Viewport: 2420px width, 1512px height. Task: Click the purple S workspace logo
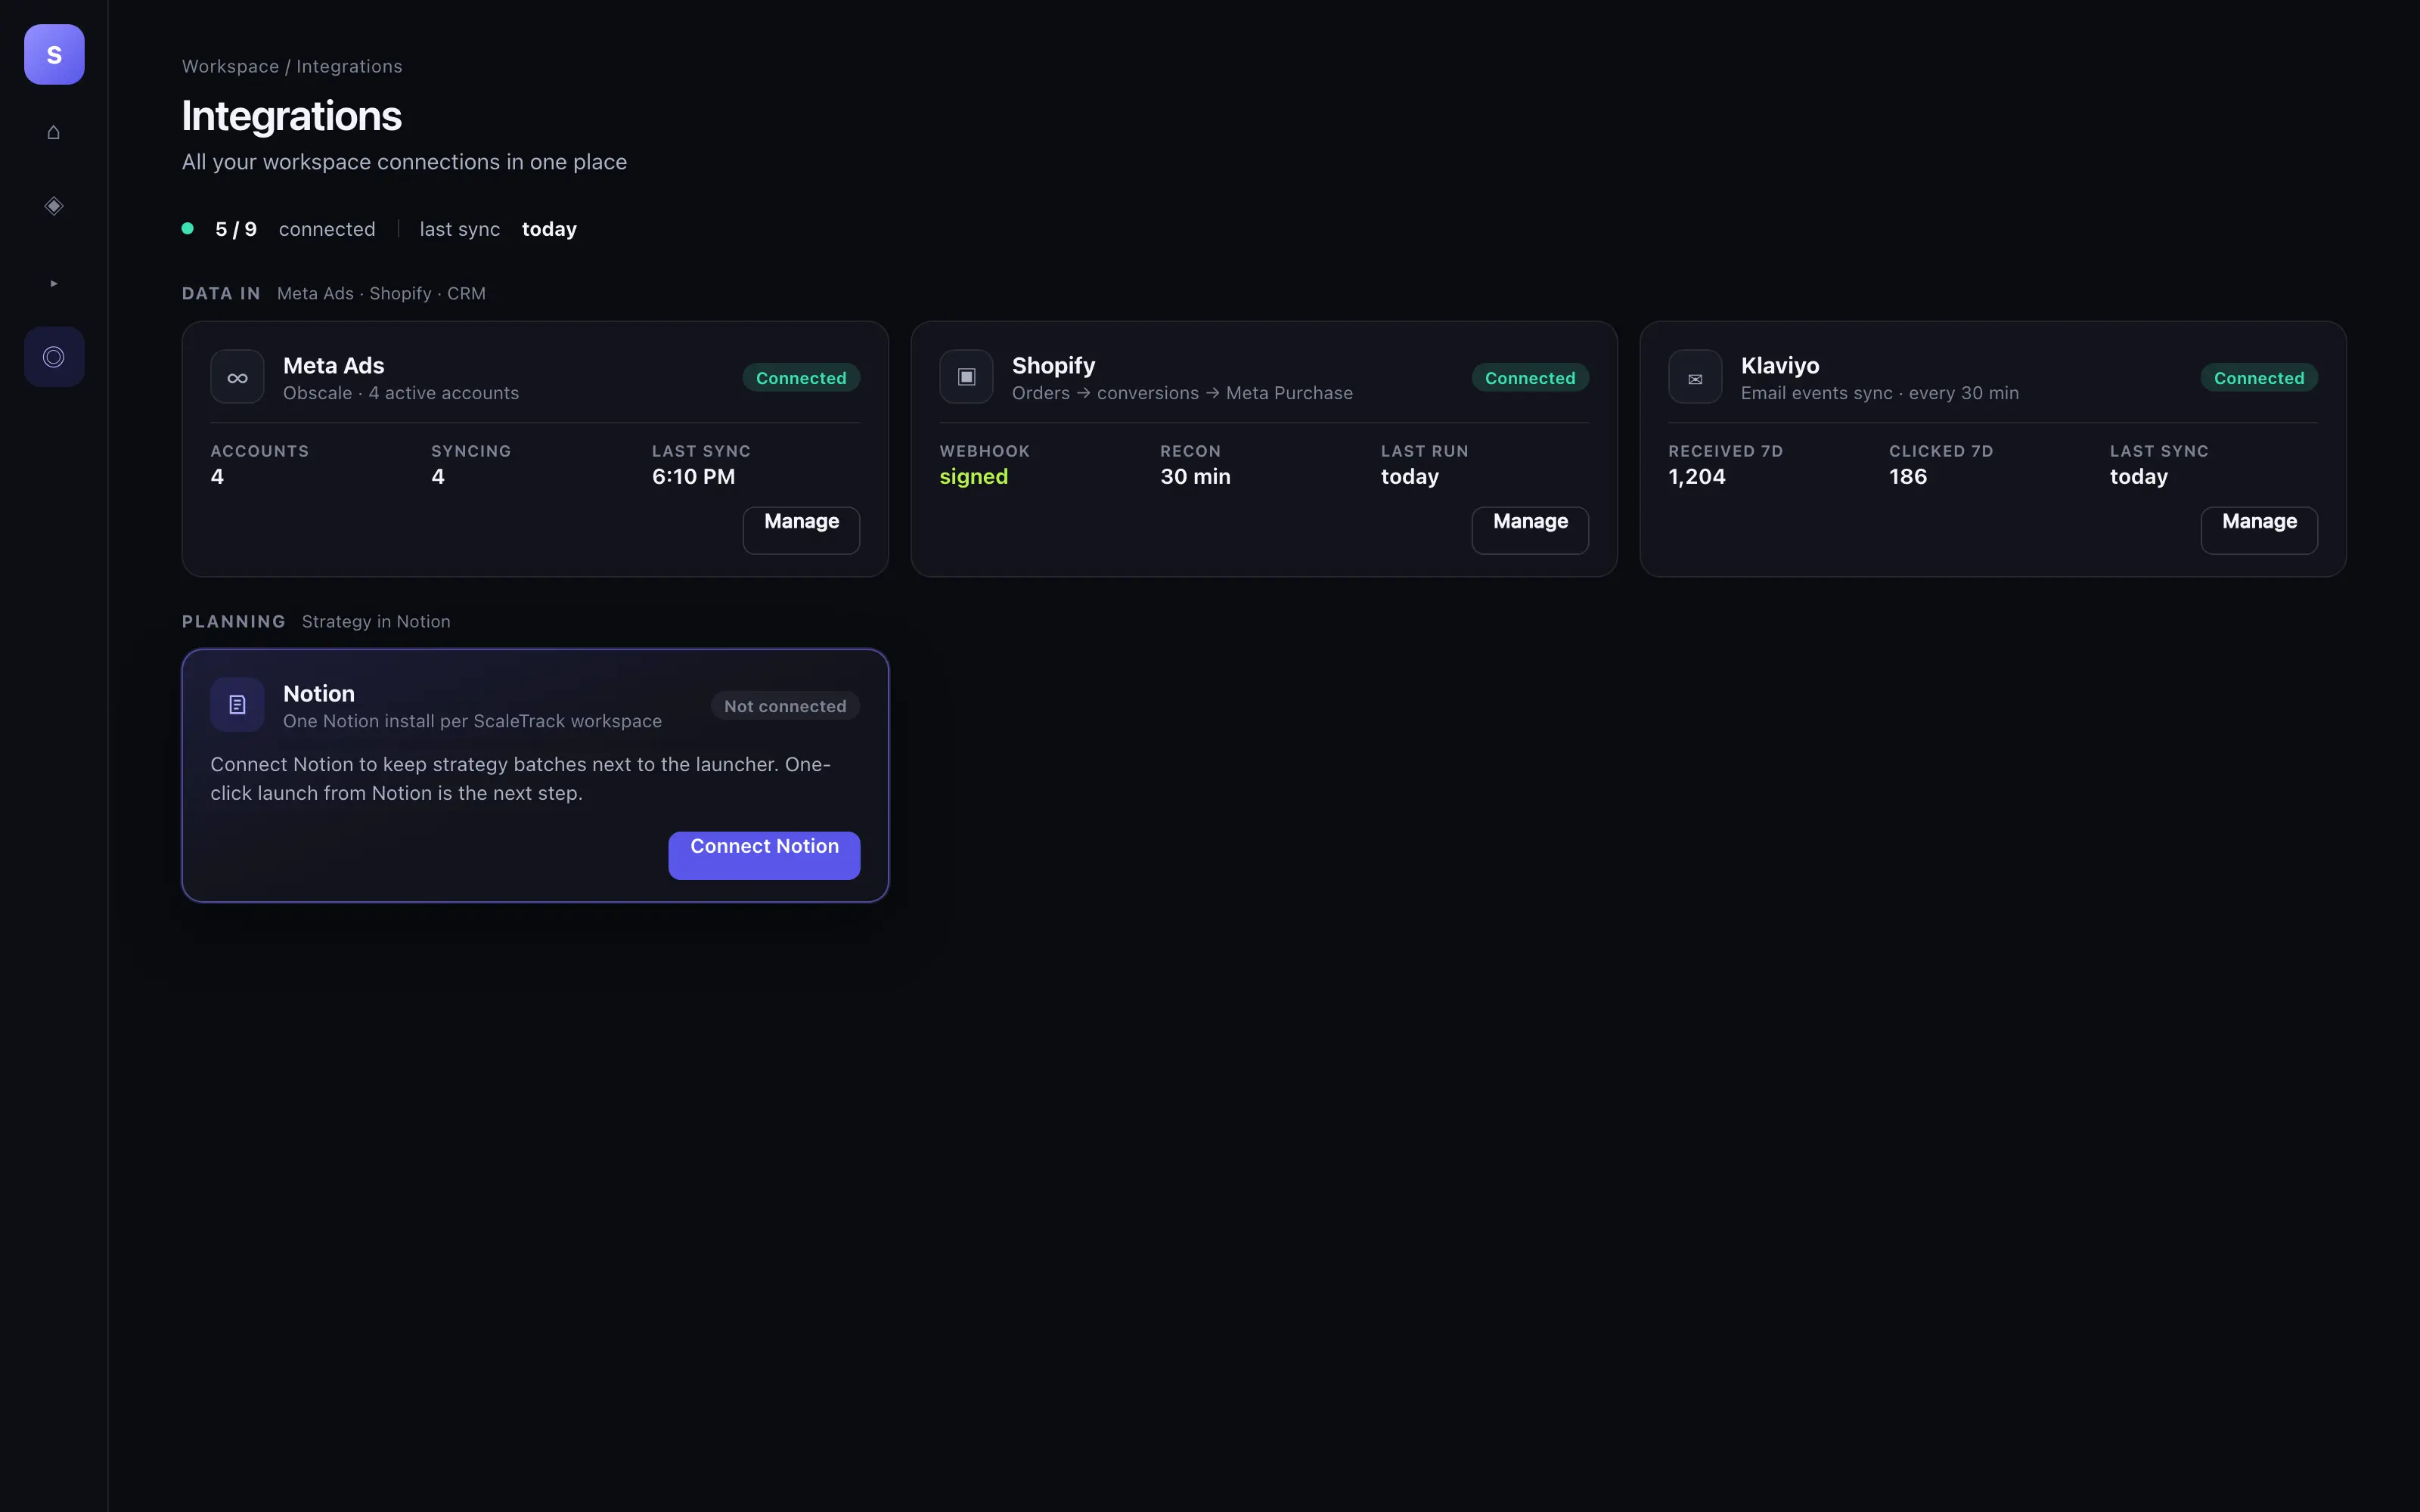pos(54,54)
